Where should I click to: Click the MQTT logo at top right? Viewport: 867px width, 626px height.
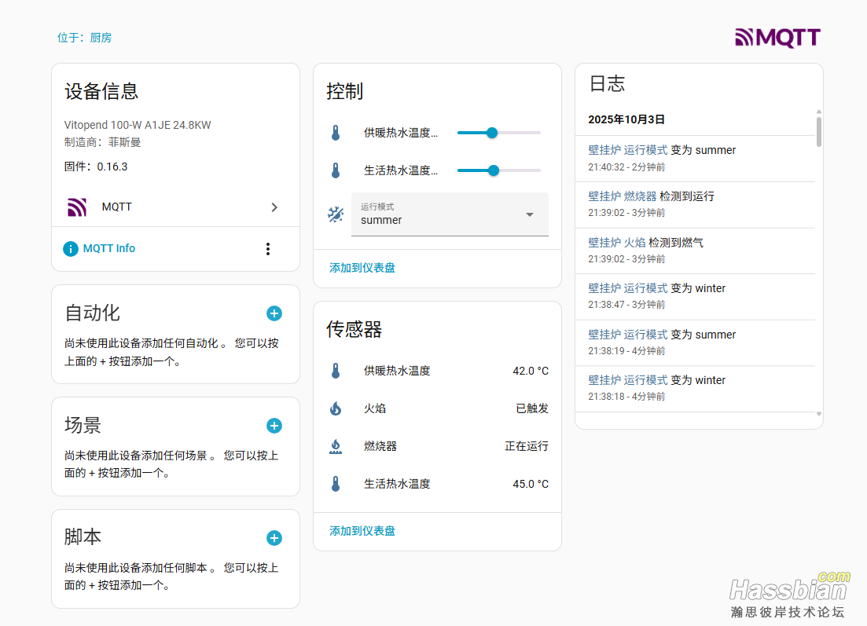[x=777, y=37]
